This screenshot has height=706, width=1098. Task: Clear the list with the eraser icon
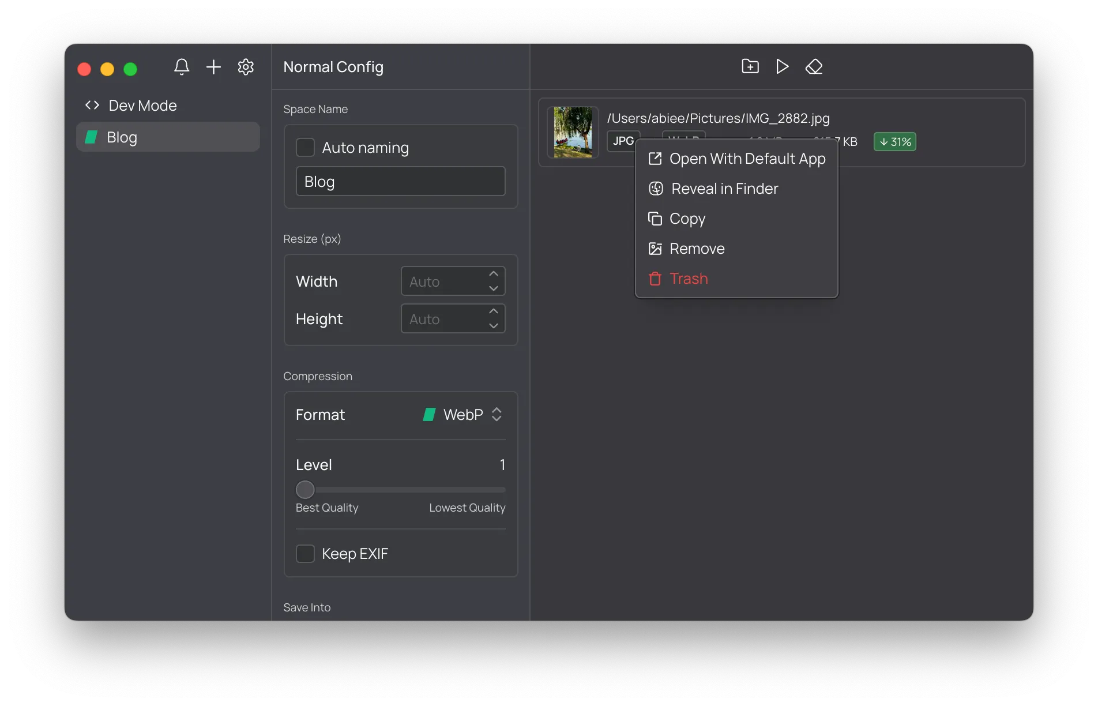click(814, 66)
